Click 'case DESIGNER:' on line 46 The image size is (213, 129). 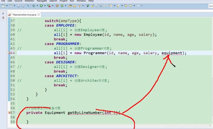tap(60, 62)
